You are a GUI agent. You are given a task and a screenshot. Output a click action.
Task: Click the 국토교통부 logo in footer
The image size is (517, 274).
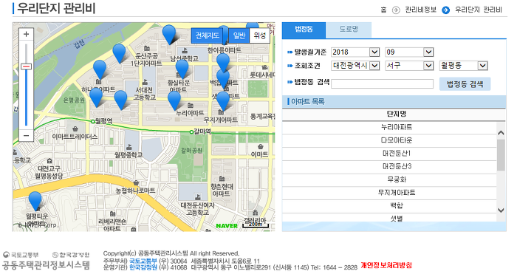[x=21, y=255]
